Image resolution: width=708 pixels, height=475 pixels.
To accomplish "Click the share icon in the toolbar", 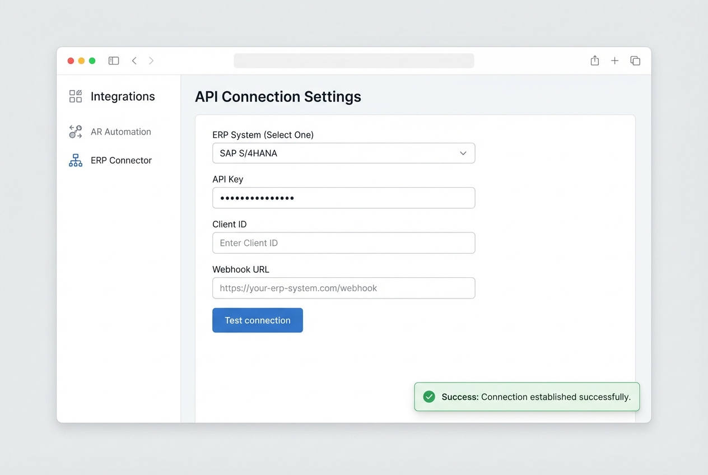I will [x=594, y=60].
